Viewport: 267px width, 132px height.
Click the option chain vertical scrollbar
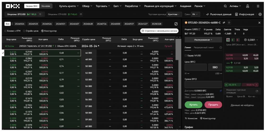179,73
